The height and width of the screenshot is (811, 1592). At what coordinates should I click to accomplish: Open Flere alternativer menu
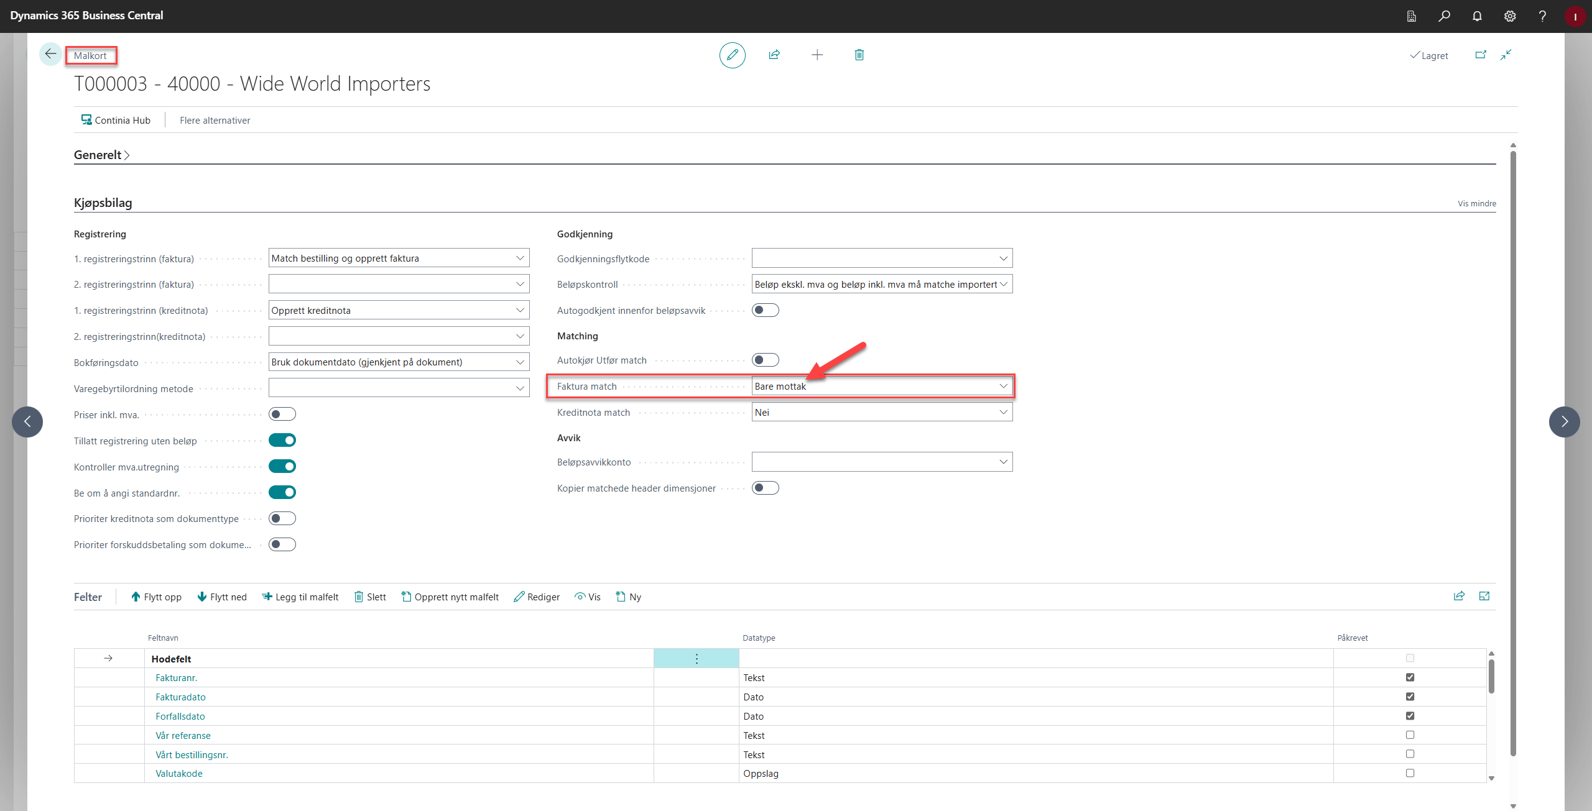[x=215, y=120]
